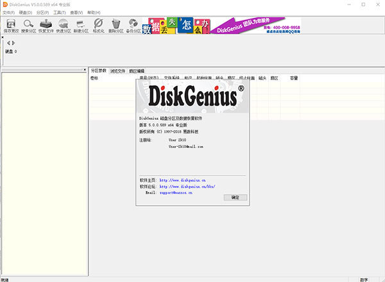Switch to the Sector Editor (扇区编辑) tab

coord(137,71)
